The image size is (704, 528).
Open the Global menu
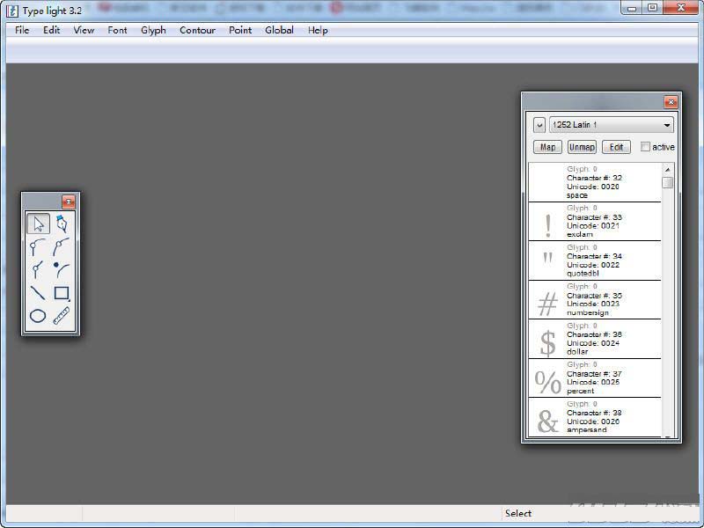tap(279, 30)
